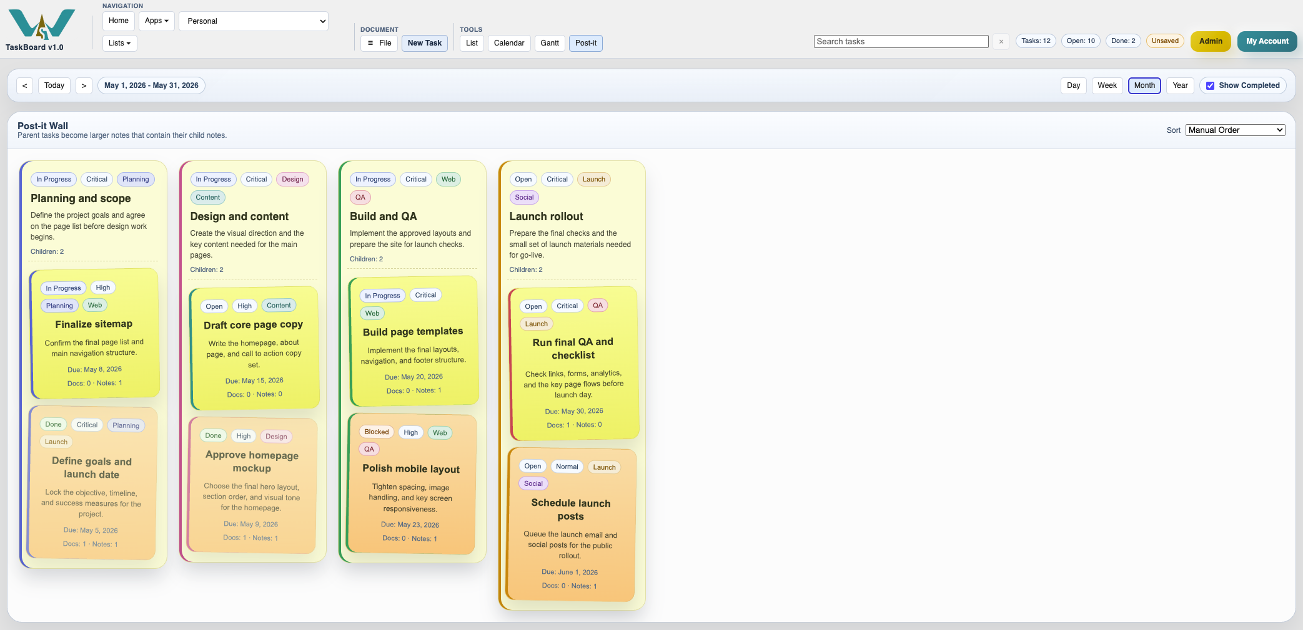This screenshot has width=1303, height=630.
Task: Open the Manual Order sort dropdown
Action: tap(1235, 130)
